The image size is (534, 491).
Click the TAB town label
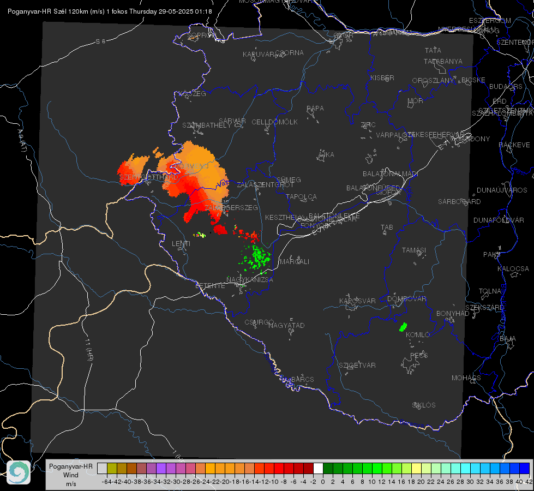[387, 227]
